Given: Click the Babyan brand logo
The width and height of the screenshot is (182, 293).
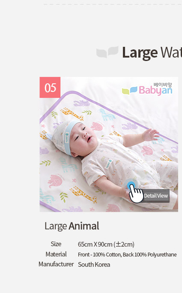Looking at the screenshot, I should 147,89.
